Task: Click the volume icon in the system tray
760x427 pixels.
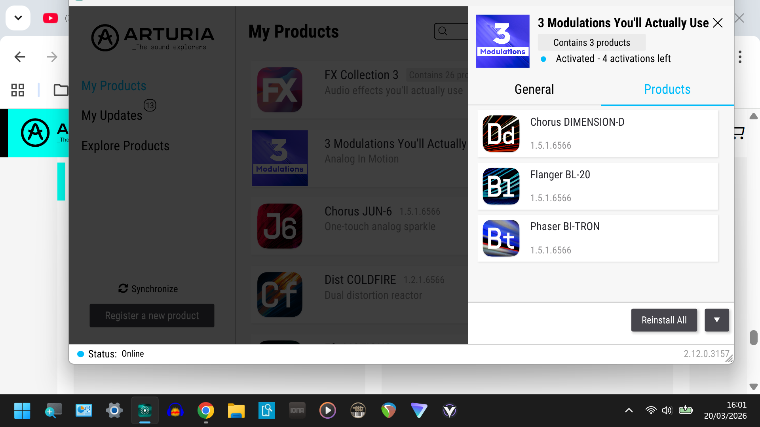Action: pyautogui.click(x=667, y=410)
